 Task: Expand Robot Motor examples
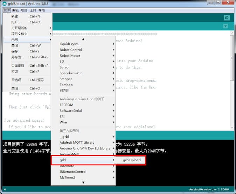(83, 56)
